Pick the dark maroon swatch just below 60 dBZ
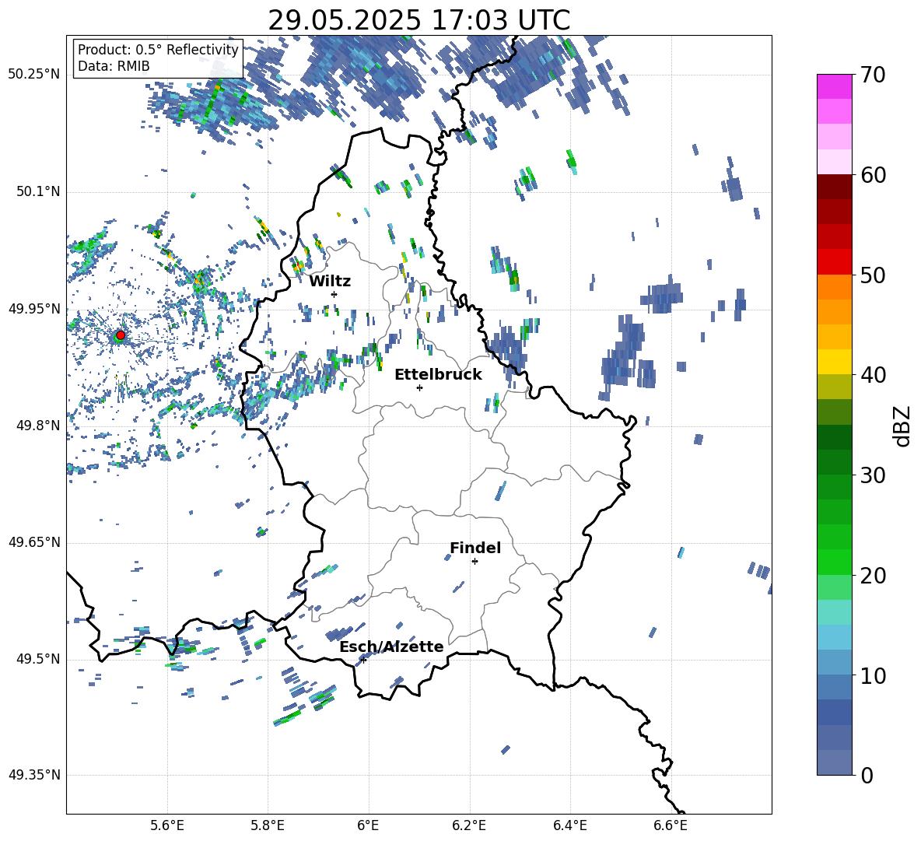 (835, 187)
